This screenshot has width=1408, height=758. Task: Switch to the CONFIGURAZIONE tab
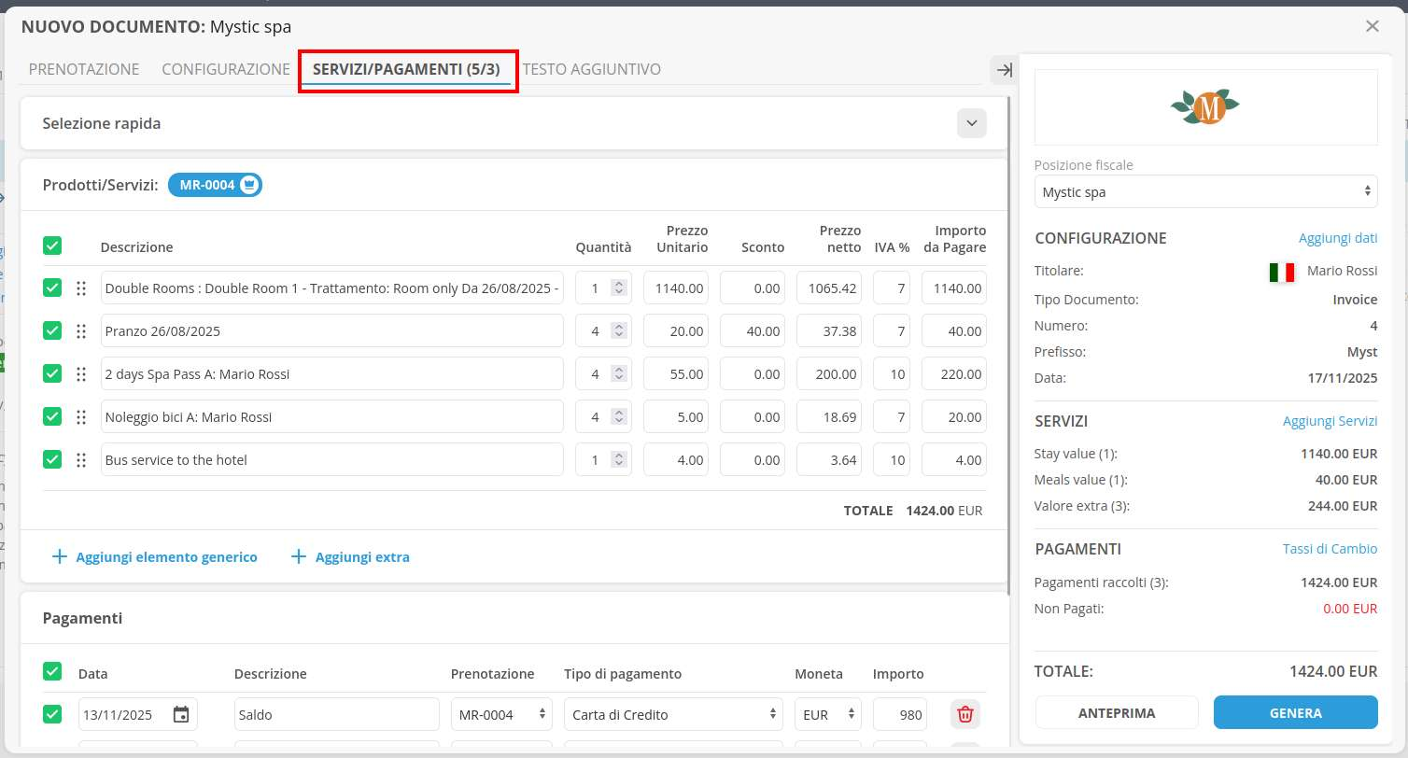click(x=226, y=69)
